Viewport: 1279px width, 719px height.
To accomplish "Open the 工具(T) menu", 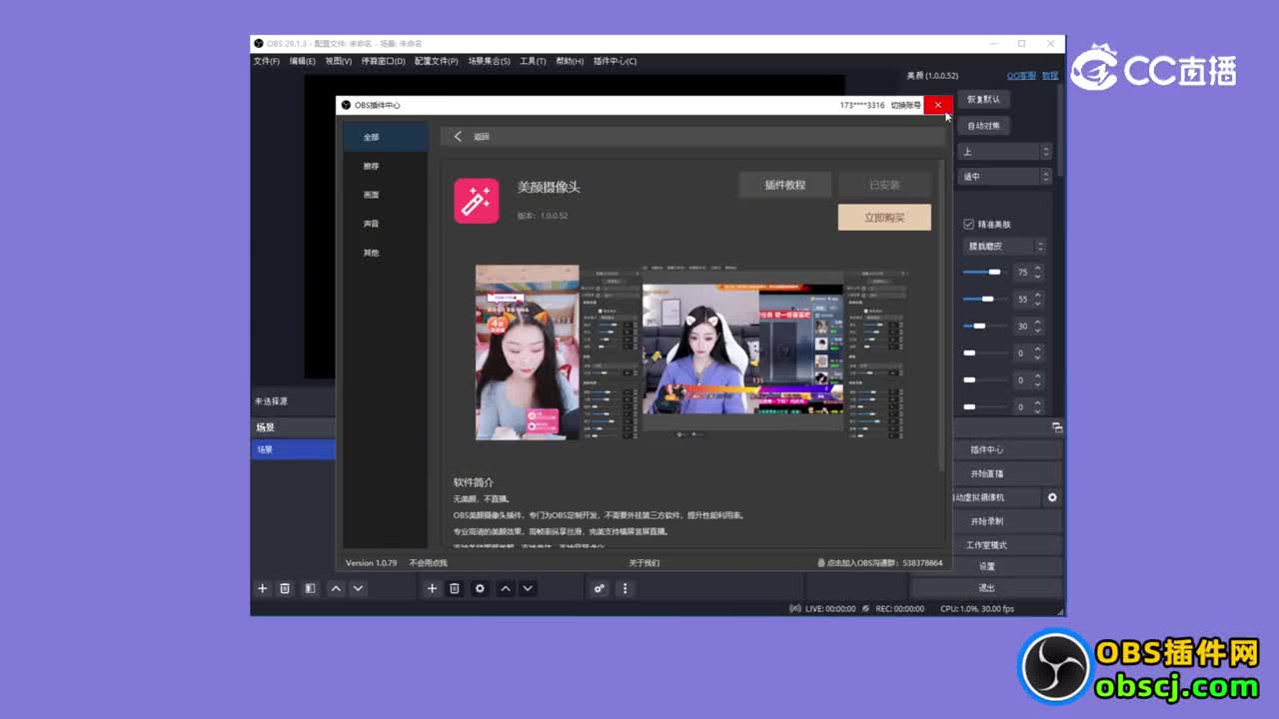I will 533,61.
